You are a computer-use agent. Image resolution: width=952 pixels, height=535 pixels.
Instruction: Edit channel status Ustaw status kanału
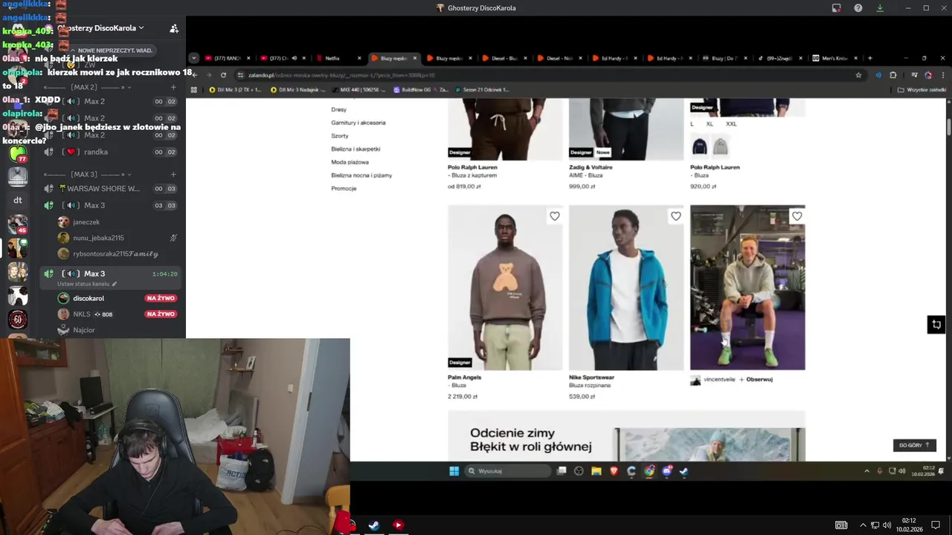point(87,284)
